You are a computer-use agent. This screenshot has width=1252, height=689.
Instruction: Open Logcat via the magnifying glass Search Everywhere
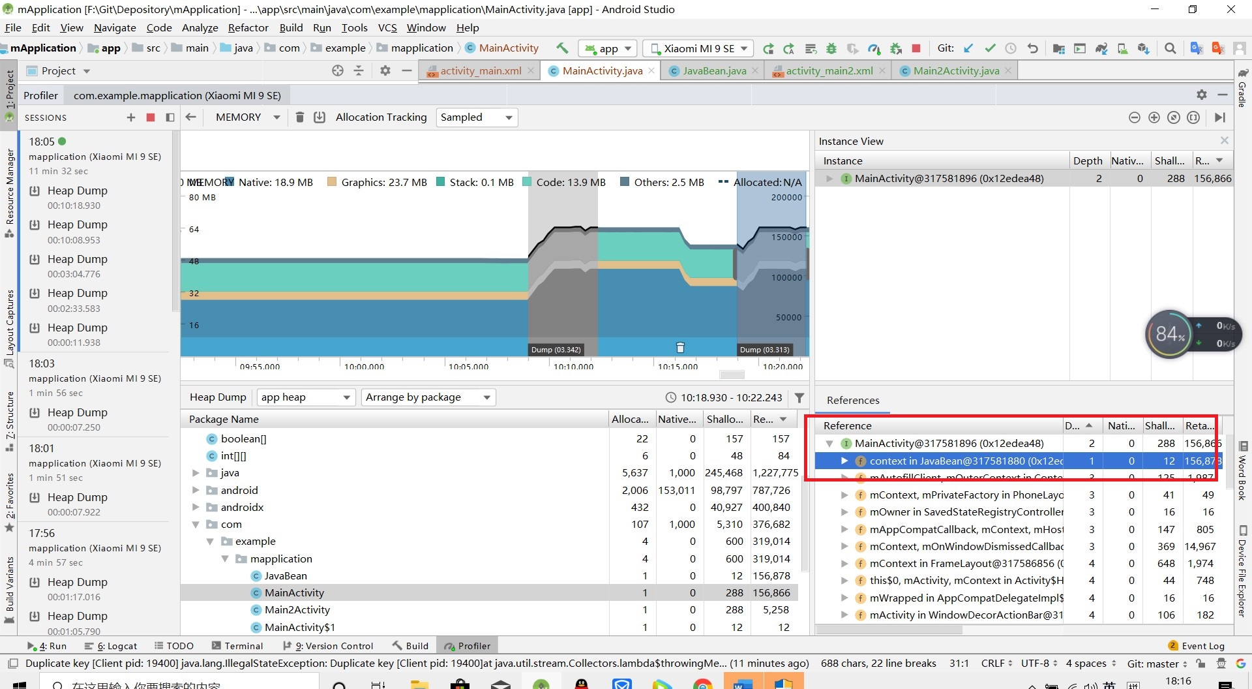click(1170, 48)
